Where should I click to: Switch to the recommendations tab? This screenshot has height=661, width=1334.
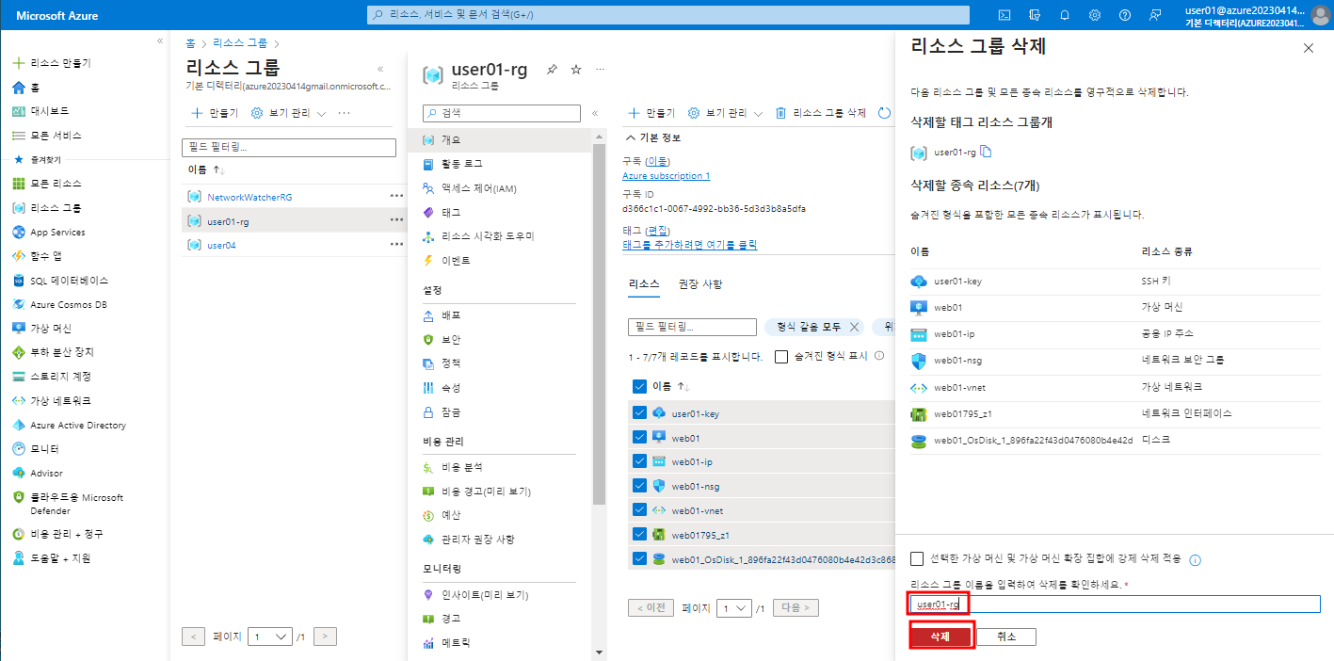click(700, 284)
